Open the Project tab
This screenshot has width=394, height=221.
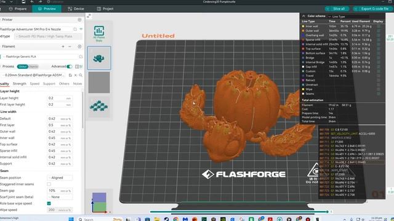click(x=105, y=9)
